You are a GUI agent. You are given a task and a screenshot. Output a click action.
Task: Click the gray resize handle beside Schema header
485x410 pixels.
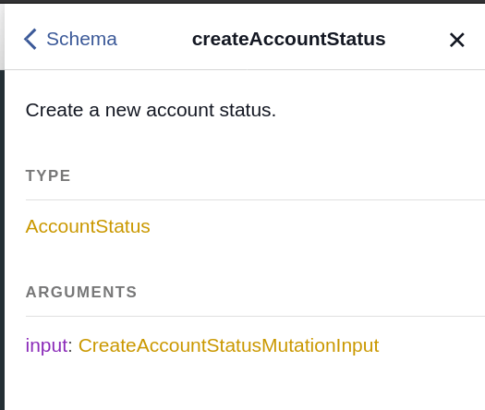pyautogui.click(x=2, y=37)
